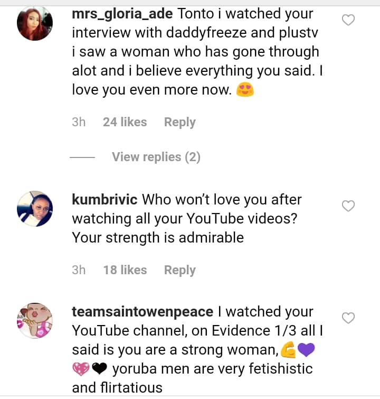Image resolution: width=380 pixels, height=399 pixels.
Task: Click the 3h timestamp under mrs_gloria_ade's comment
Action: [x=79, y=122]
